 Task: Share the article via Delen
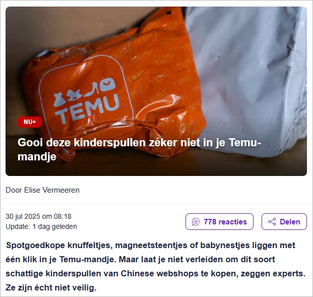click(284, 222)
